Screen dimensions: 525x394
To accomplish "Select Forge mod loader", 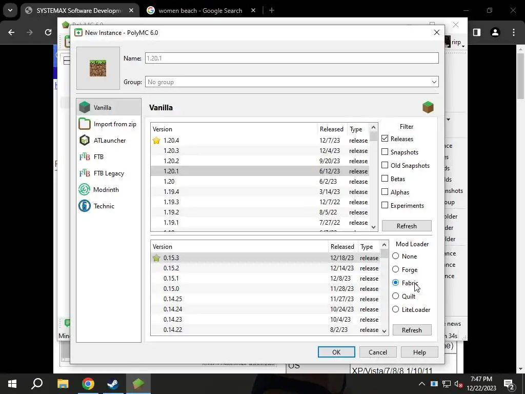I will 395,269.
